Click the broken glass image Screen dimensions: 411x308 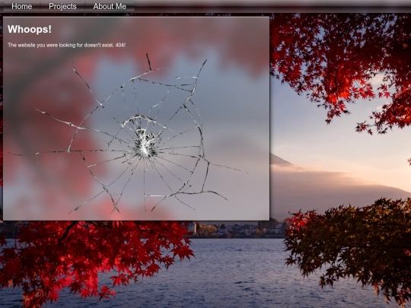[x=128, y=134]
